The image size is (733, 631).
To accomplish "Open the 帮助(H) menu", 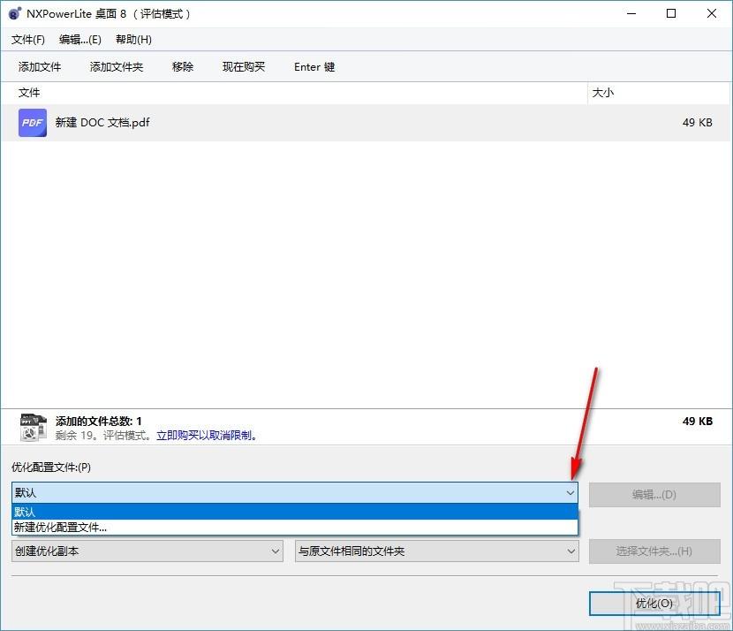I will pyautogui.click(x=133, y=40).
